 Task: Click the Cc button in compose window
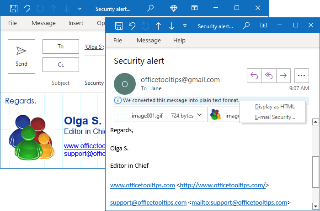point(61,65)
